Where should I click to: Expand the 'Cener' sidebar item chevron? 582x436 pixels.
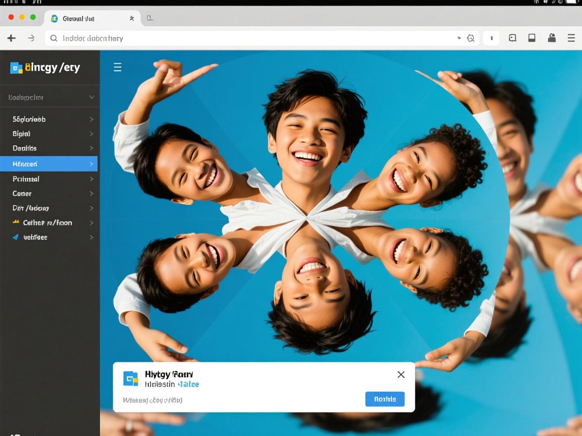tap(91, 193)
